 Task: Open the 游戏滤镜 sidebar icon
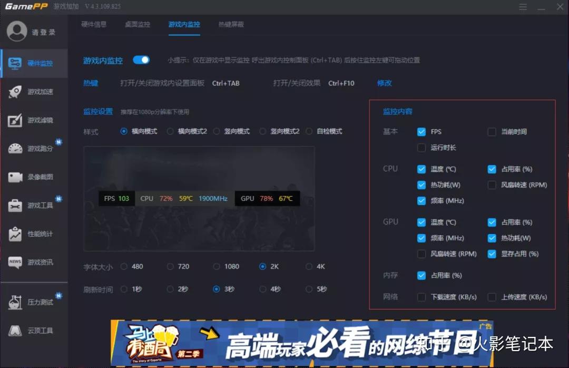[x=15, y=120]
